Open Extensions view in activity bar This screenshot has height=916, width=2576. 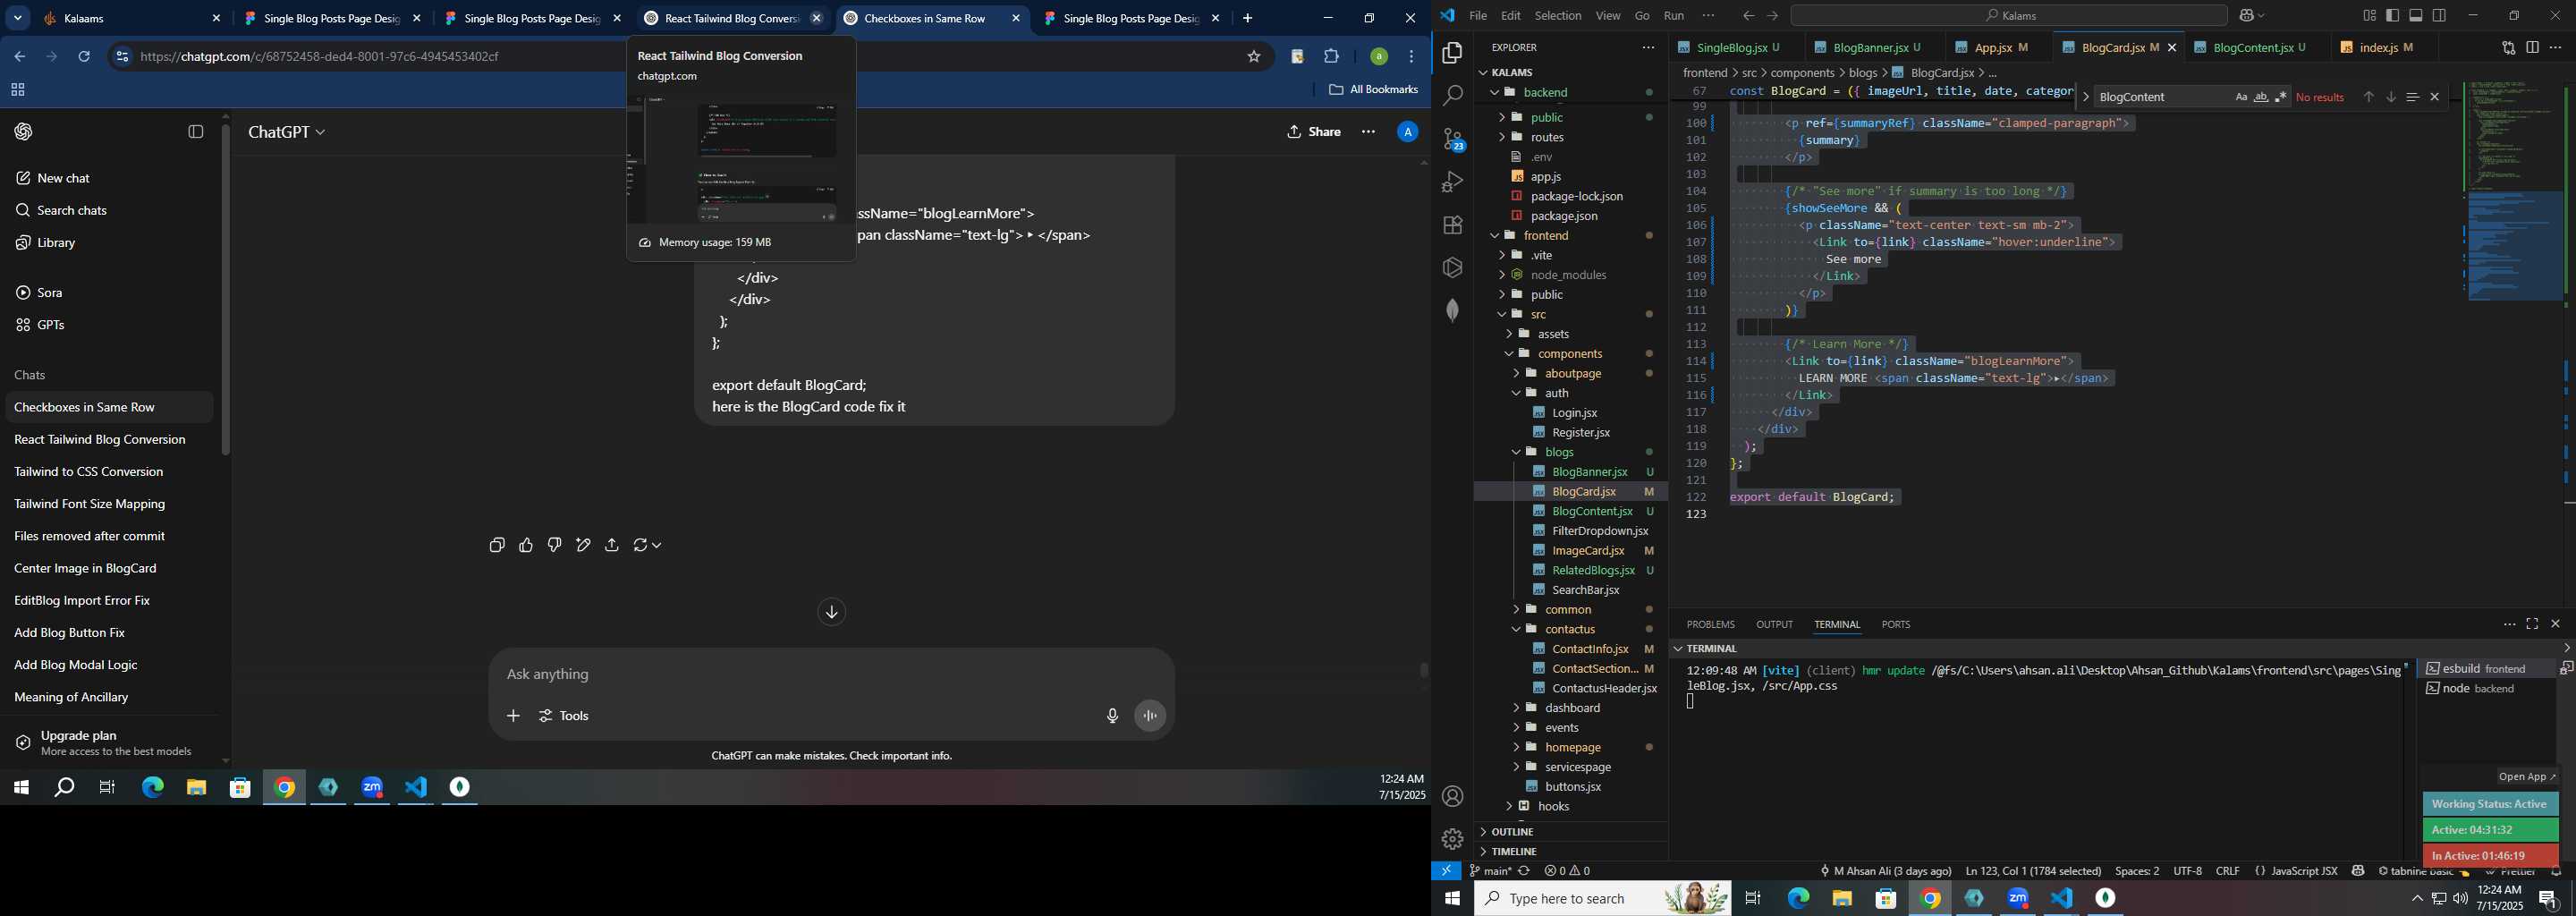(x=1452, y=225)
